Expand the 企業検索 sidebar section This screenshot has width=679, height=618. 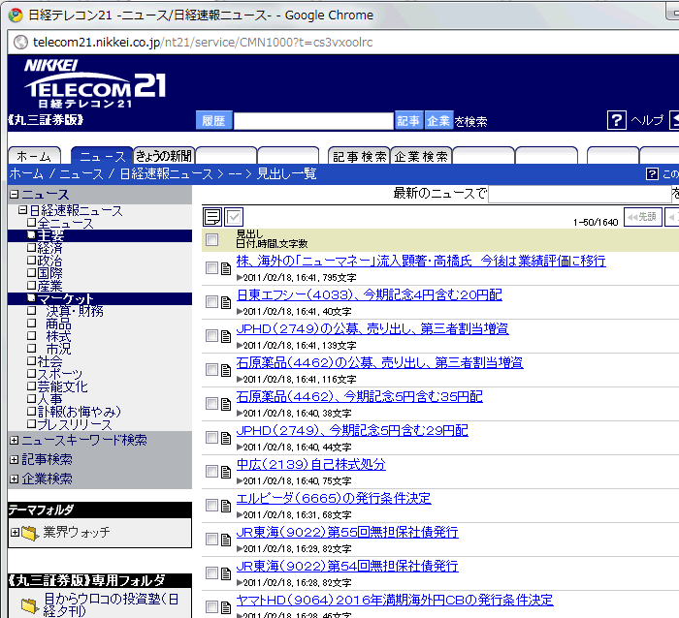[15, 479]
